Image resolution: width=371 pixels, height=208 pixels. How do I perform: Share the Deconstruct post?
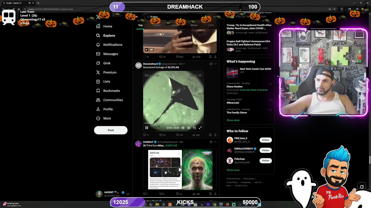tap(215, 135)
